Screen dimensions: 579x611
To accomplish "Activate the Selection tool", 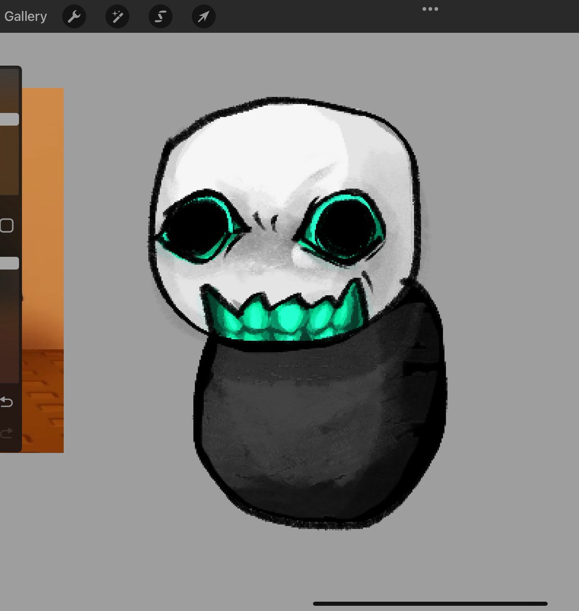I will [160, 17].
